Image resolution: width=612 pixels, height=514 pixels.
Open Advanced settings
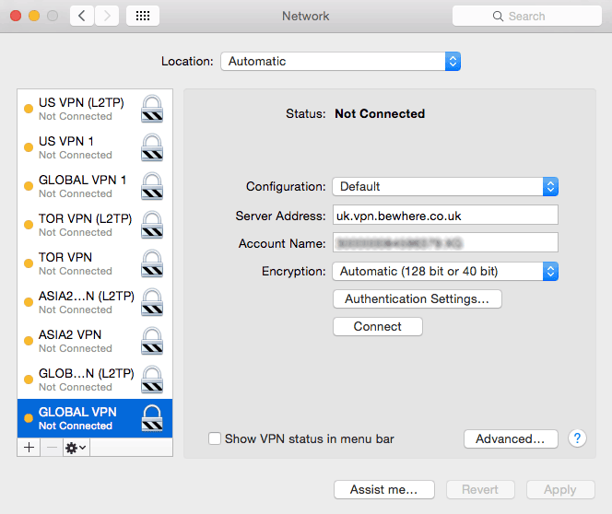pyautogui.click(x=511, y=439)
